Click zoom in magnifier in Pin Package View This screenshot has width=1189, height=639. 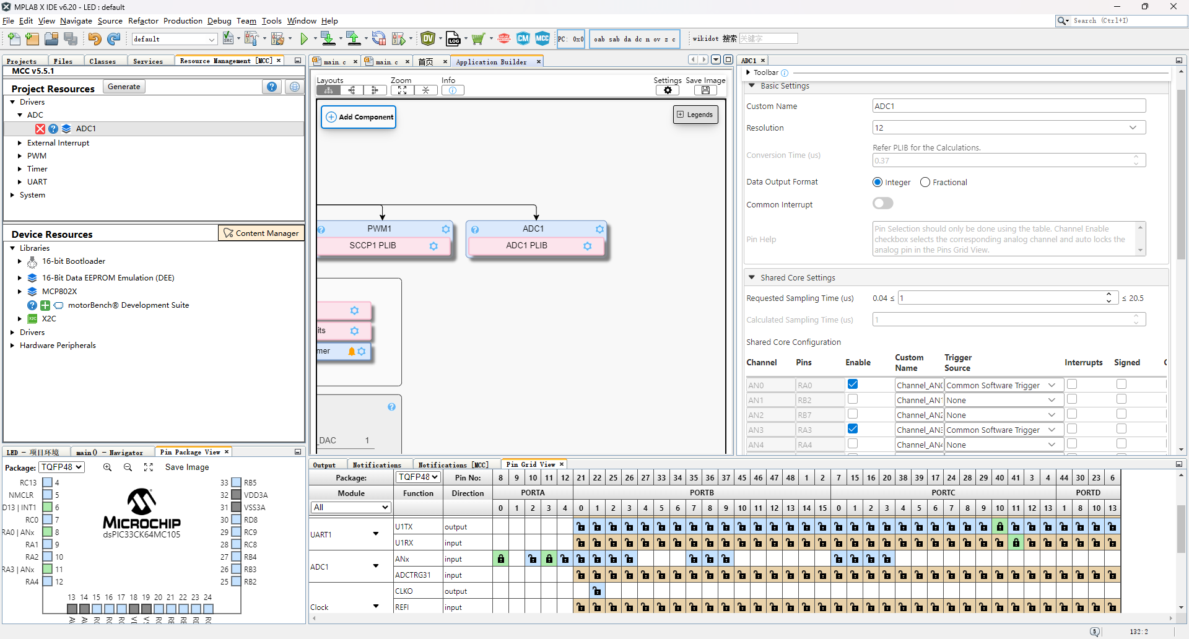107,467
